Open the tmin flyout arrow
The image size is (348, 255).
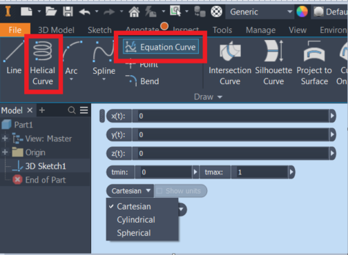[x=195, y=172]
